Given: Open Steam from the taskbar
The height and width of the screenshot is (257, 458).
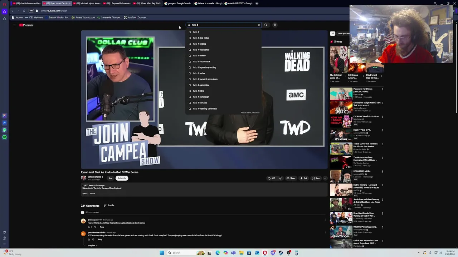Looking at the screenshot, I should tap(281, 253).
